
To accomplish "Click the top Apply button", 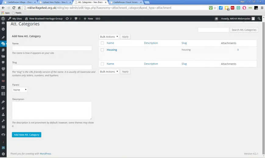I will [x=125, y=36].
